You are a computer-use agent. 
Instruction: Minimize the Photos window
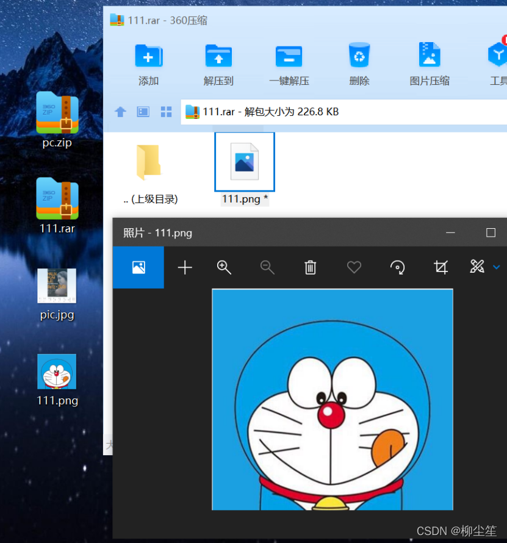point(450,232)
